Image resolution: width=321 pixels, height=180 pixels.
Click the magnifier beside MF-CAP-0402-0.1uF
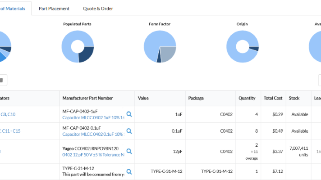129,131
